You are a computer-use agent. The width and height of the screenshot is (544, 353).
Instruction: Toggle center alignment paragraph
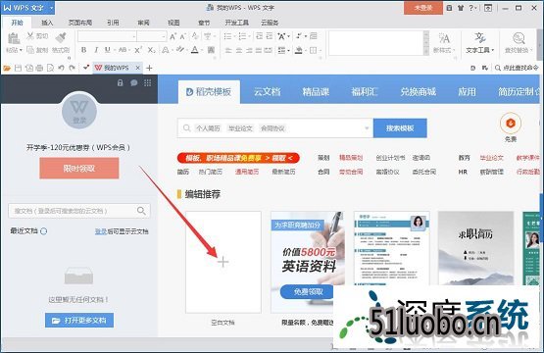pos(239,50)
